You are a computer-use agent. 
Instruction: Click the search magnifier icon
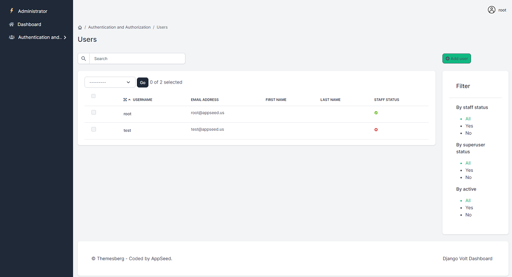coord(83,58)
